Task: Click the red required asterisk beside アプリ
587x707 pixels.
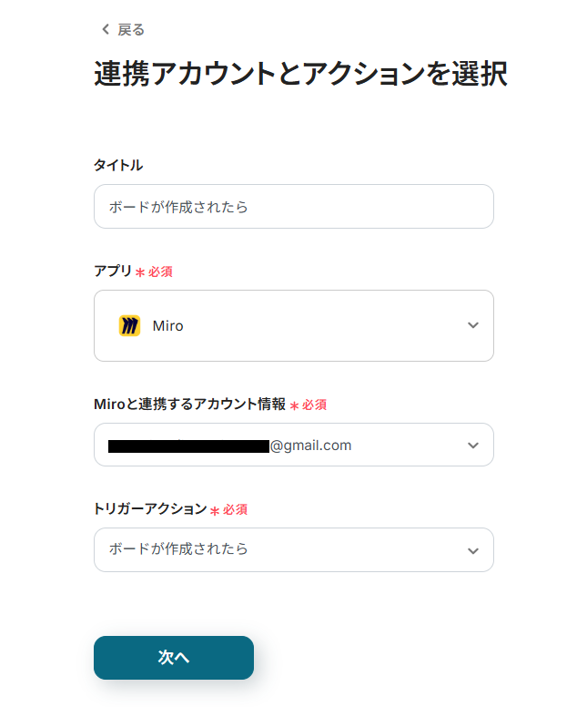Action: tap(140, 272)
